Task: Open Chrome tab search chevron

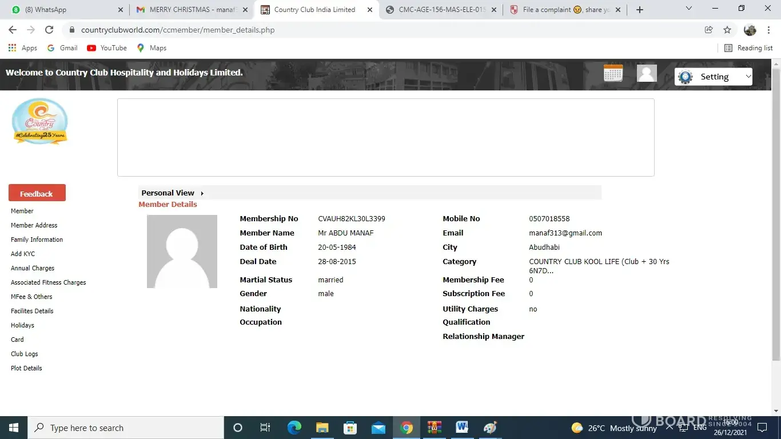Action: pos(688,9)
